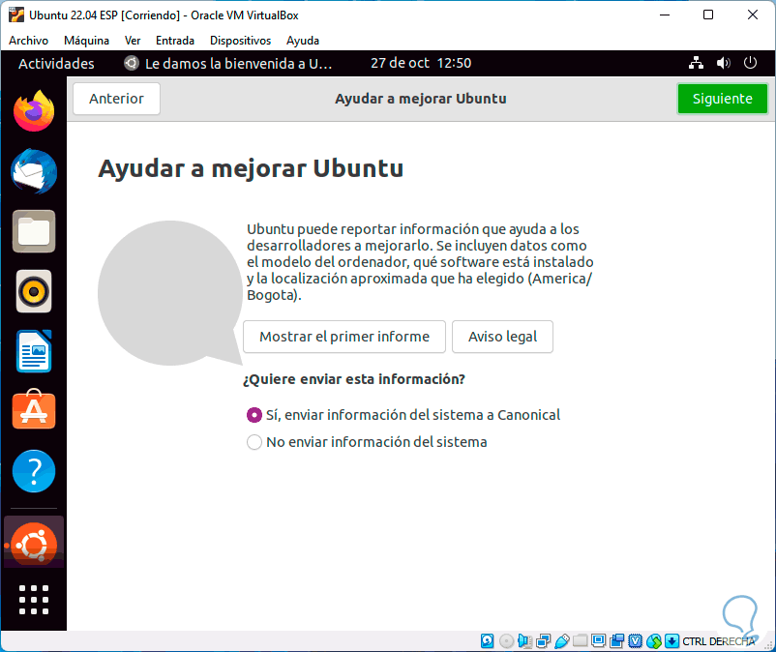Screen dimensions: 776x652
Task: Open the network status icon in top bar
Action: point(697,63)
